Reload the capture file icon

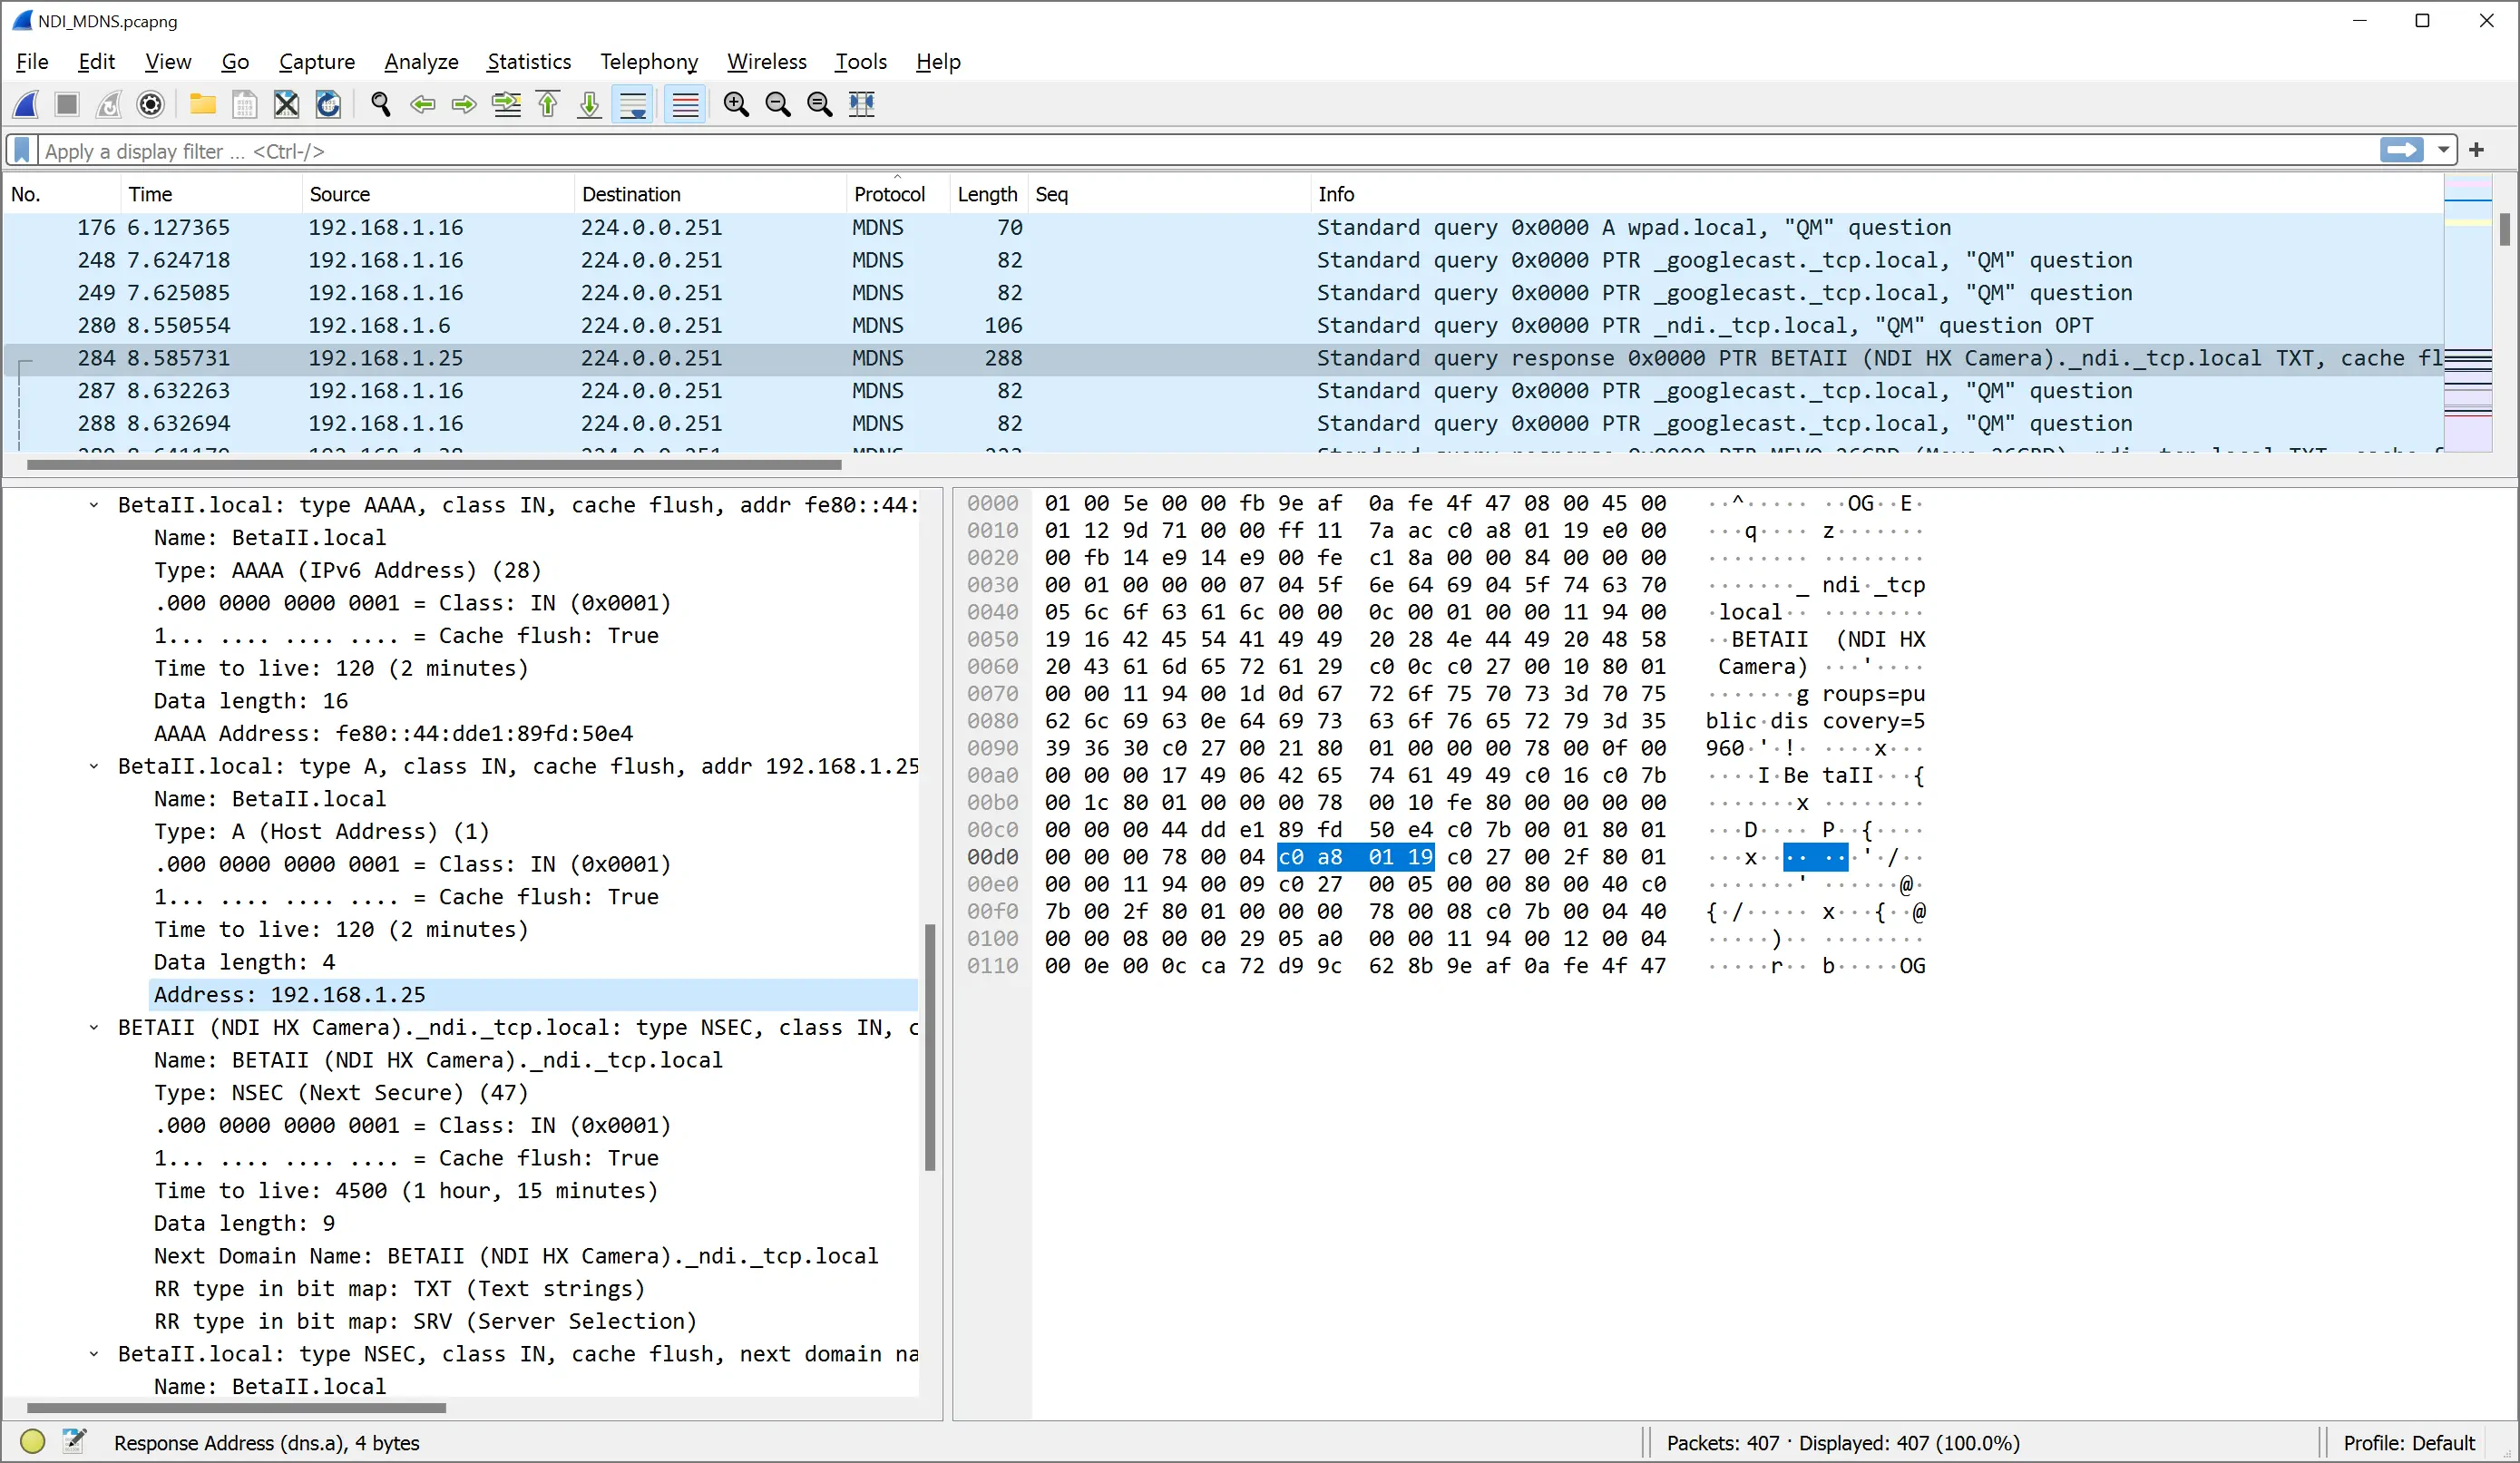[328, 104]
